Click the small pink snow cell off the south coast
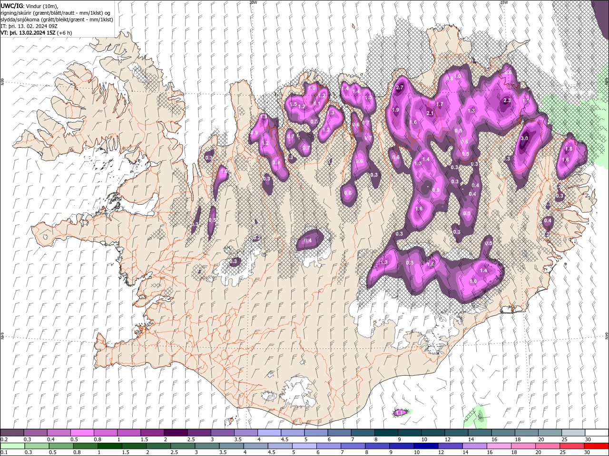This screenshot has height=456, width=609. pyautogui.click(x=400, y=412)
